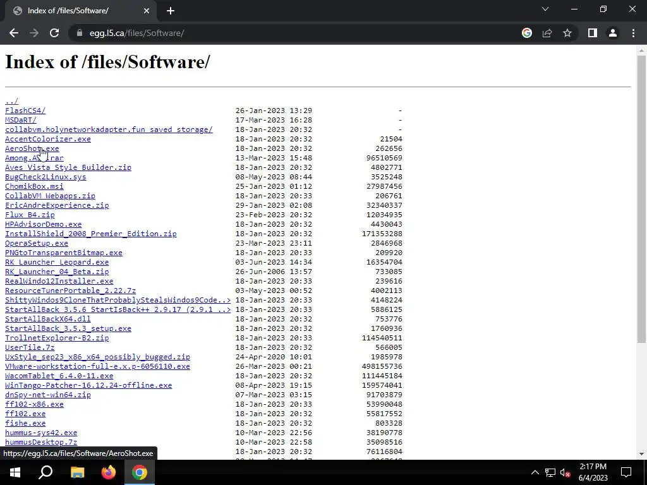The height and width of the screenshot is (485, 647).
Task: Download StartAllBackX64.dll
Action: [48, 319]
